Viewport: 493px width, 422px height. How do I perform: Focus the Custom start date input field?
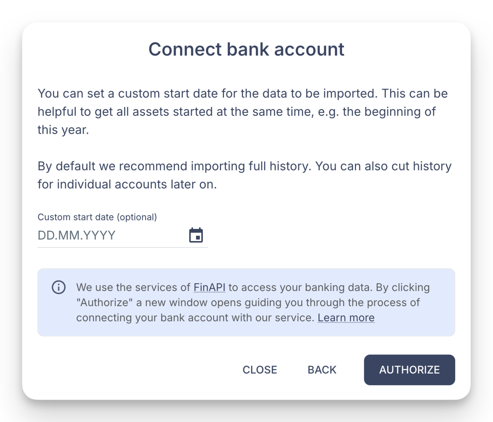[x=110, y=235]
